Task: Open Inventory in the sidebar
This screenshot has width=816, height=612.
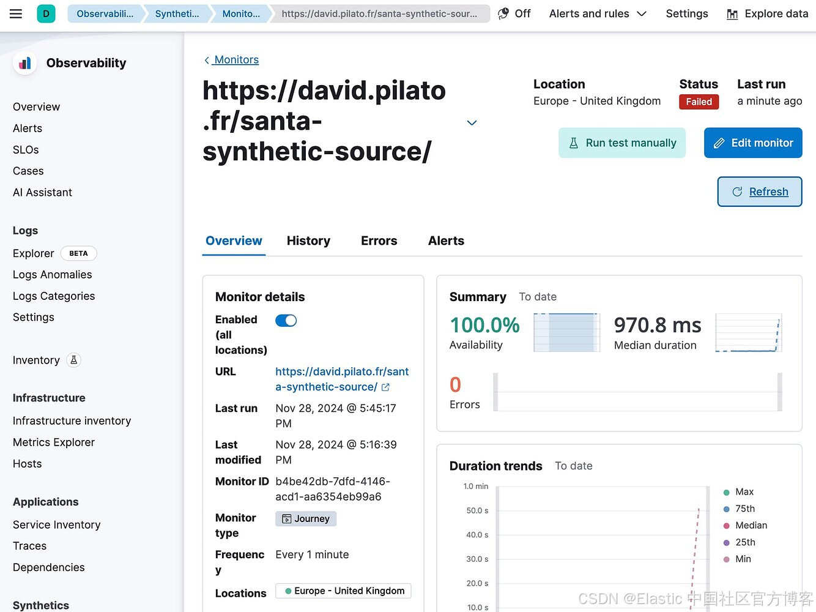Action: click(36, 360)
